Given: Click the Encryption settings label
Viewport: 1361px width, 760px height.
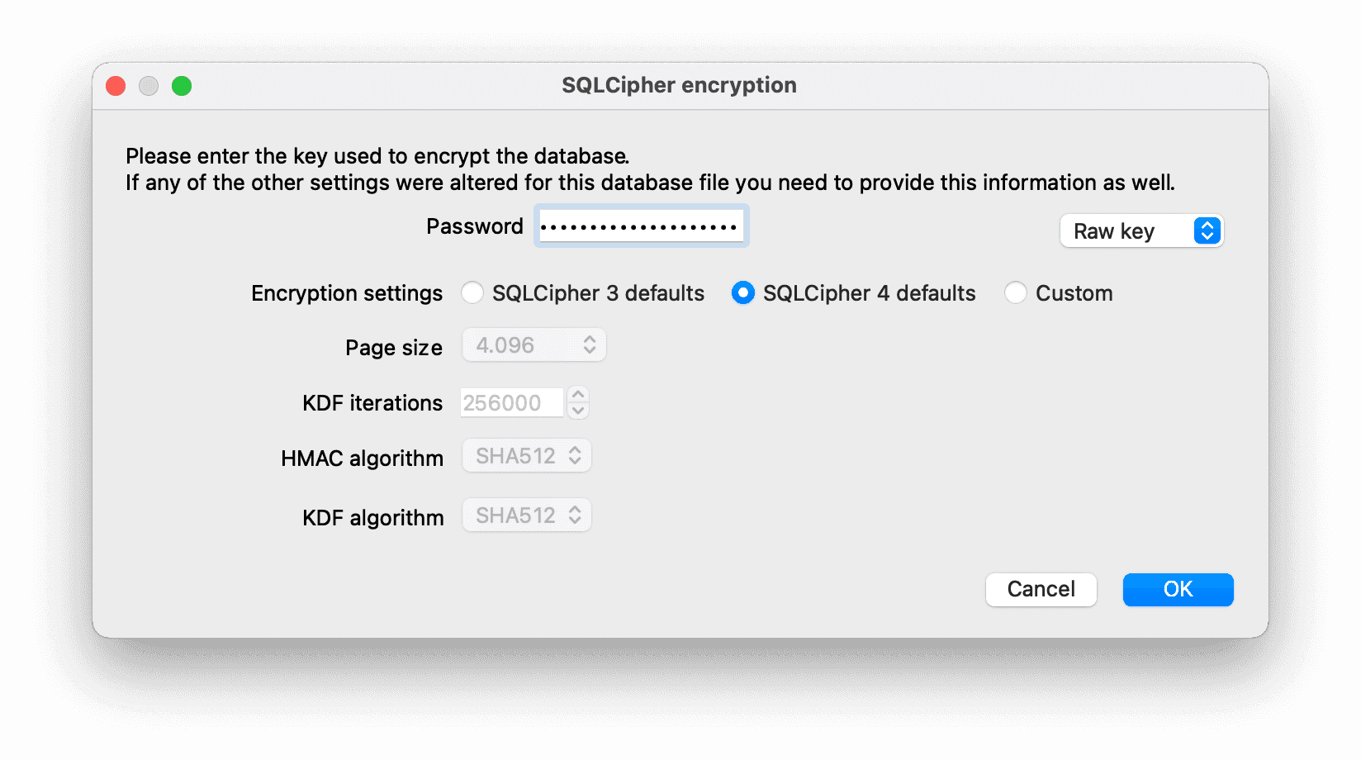Looking at the screenshot, I should click(x=347, y=293).
